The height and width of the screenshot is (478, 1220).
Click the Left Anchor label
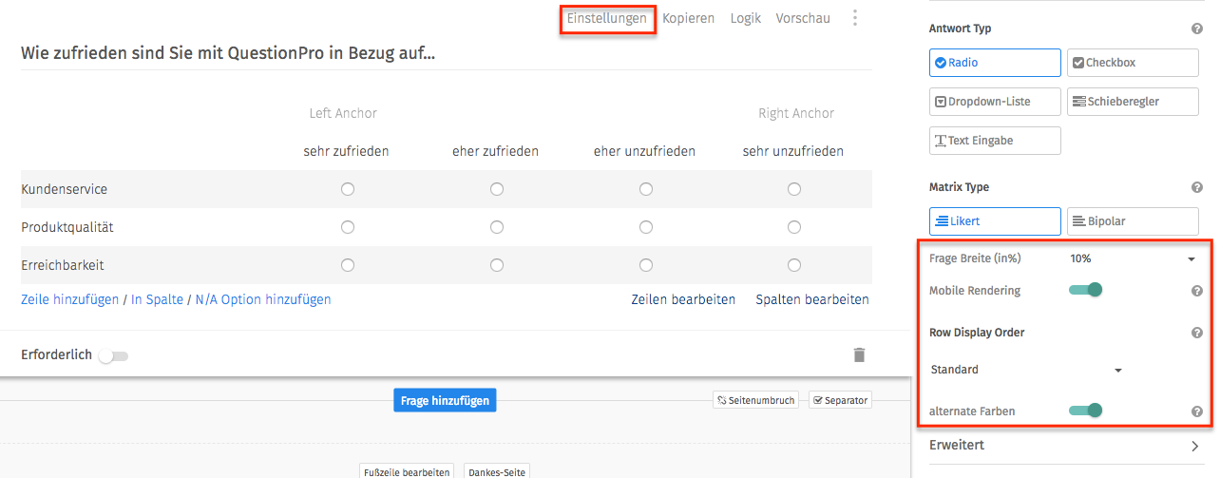[x=343, y=113]
